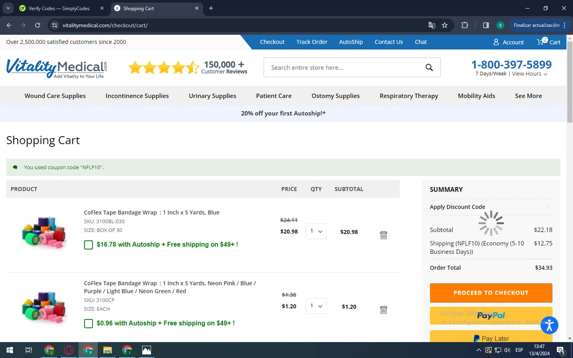Viewport: 573px width, 358px height.
Task: Delete the Neon Pink CoFlex tape item
Action: 384,310
